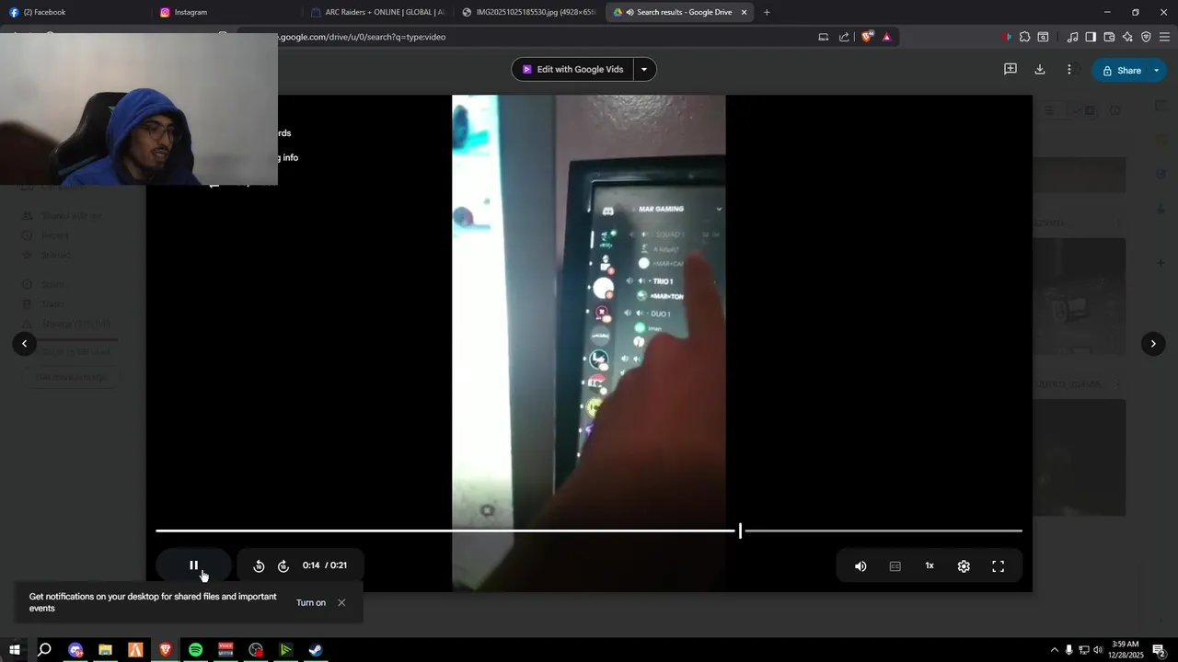Change playback speed from 1x
1178x662 pixels.
point(930,566)
